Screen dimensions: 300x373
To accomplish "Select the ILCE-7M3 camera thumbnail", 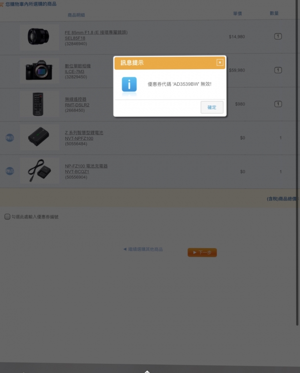I will click(39, 70).
